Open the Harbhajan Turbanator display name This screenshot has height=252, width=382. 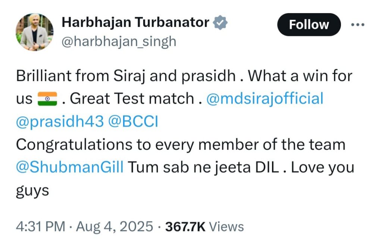[135, 23]
